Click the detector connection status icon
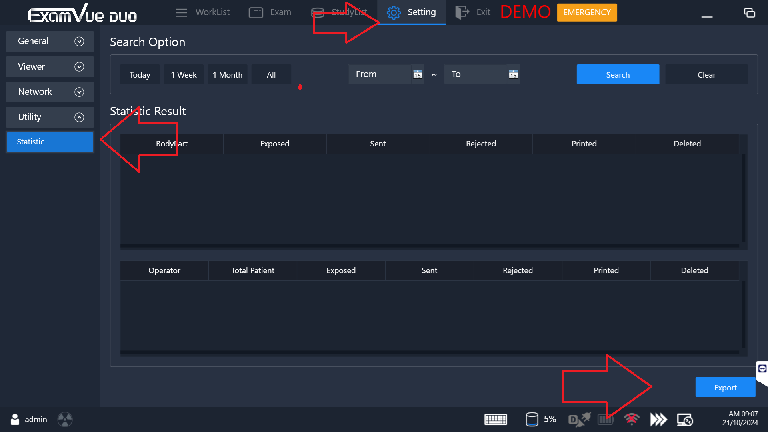Image resolution: width=768 pixels, height=432 pixels. coord(579,419)
